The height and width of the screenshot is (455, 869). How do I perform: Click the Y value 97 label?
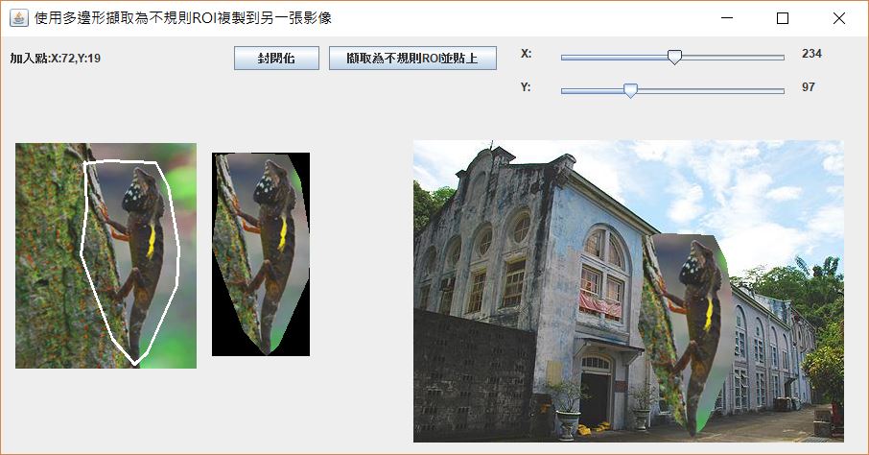[x=808, y=87]
